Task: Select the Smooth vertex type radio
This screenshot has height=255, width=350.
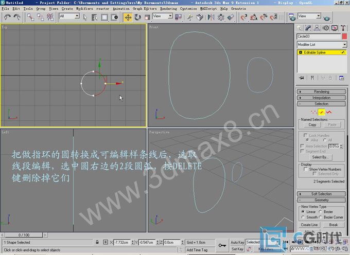Action: tap(303, 217)
